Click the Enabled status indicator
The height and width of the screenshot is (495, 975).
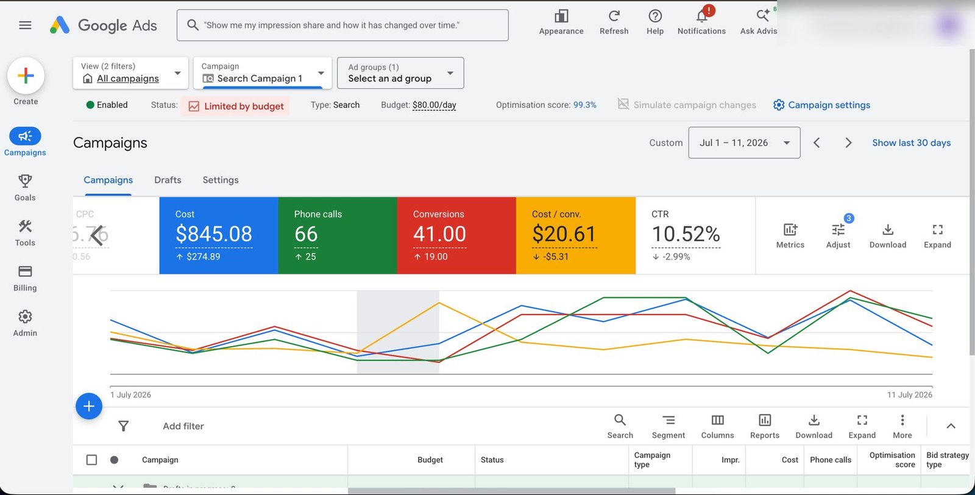tap(107, 105)
